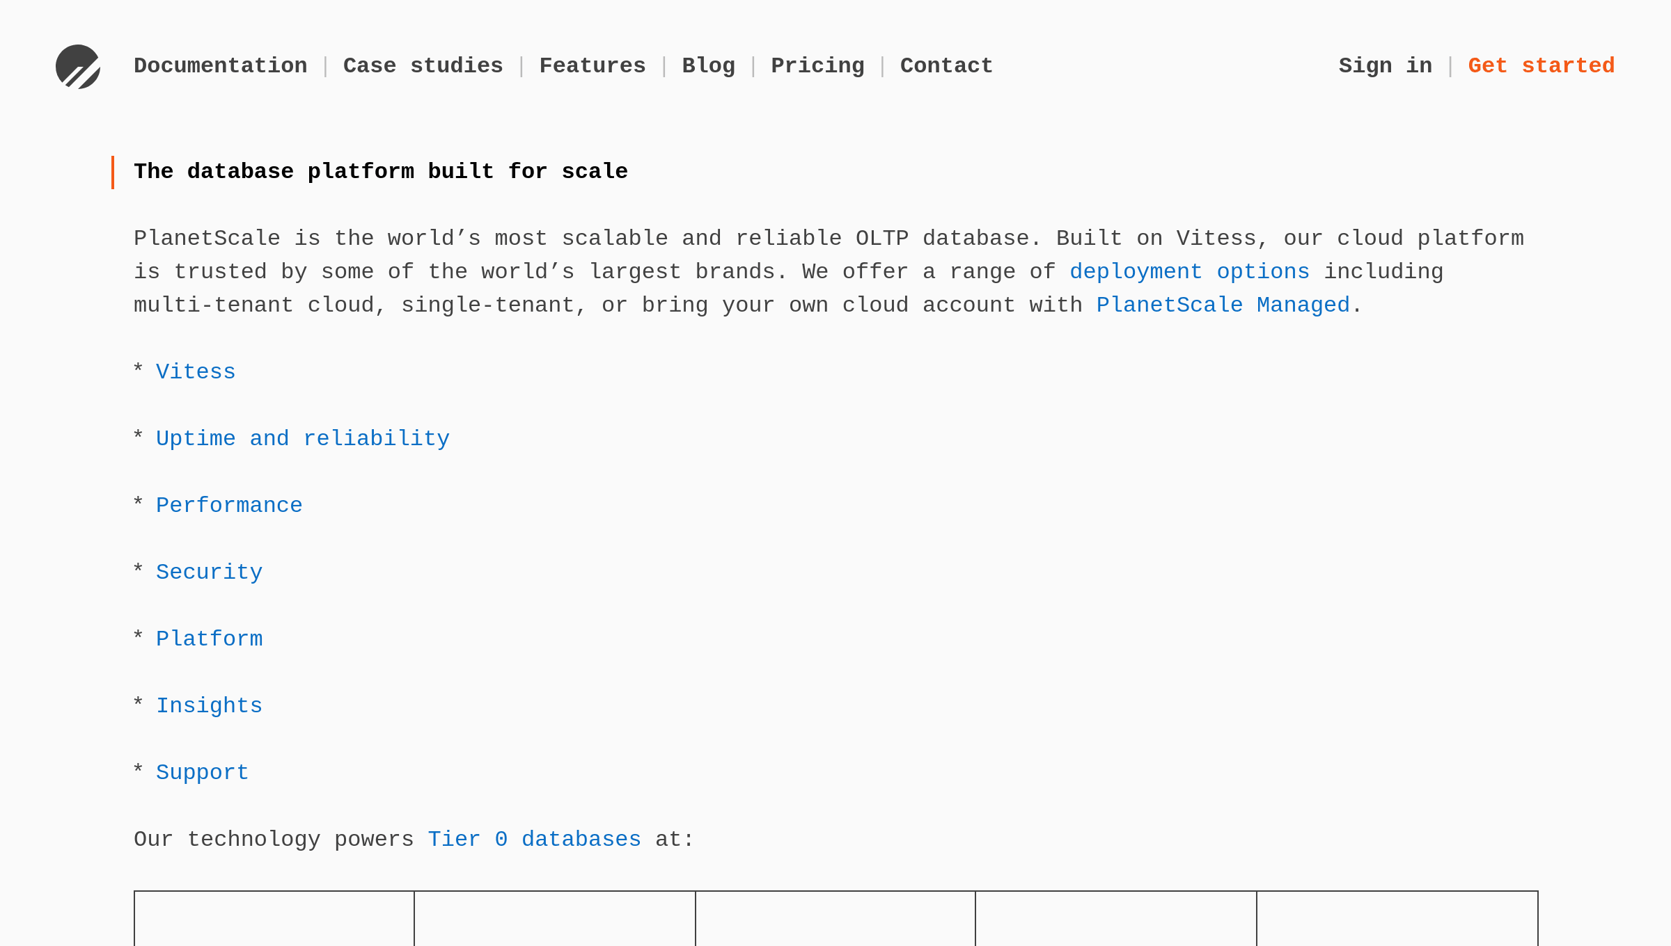View the Pricing page
Viewport: 1671px width, 946px height.
click(818, 65)
